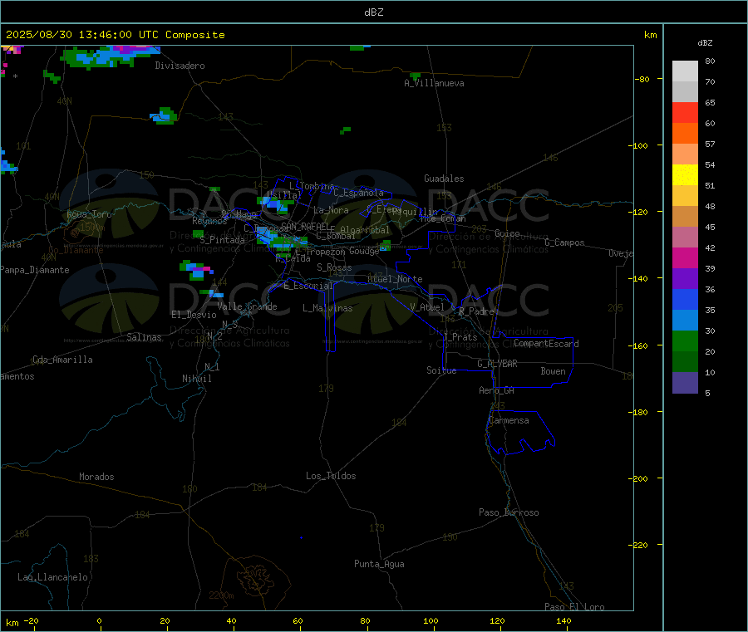Click the S_Pintada map label
748x632 pixels.
[222, 240]
